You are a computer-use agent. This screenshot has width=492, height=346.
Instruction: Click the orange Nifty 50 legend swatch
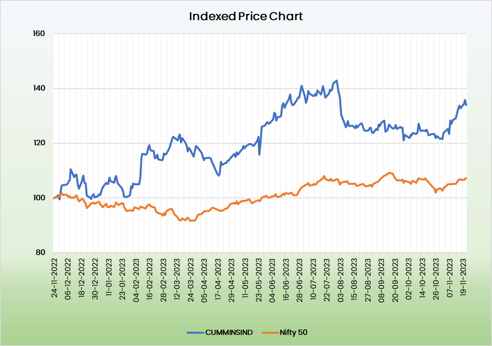270,333
